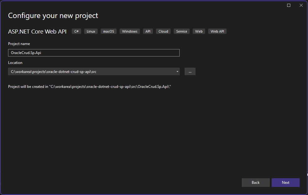Expand the Location dropdown arrow
The width and height of the screenshot is (308, 195).
(x=177, y=71)
